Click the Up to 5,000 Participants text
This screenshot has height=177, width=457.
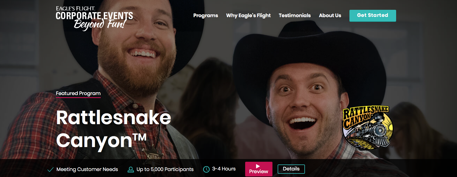165,169
